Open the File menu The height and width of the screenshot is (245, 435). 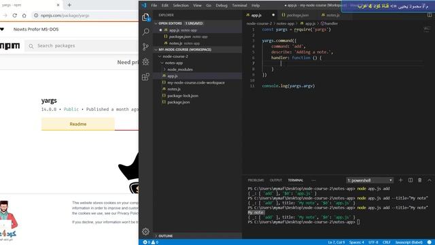[x=154, y=5]
